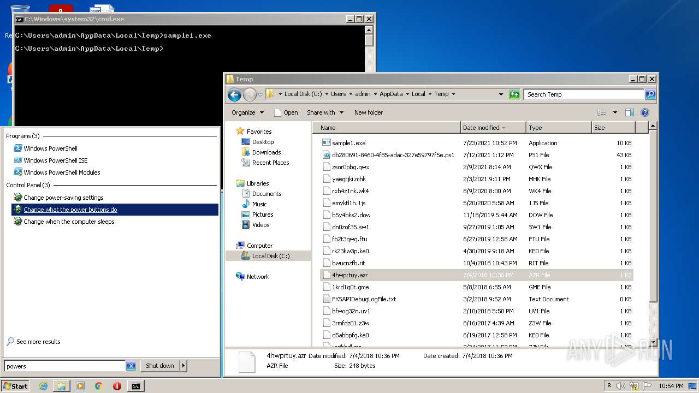
Task: Select 1krd1q0t.gme file
Action: tap(477, 287)
